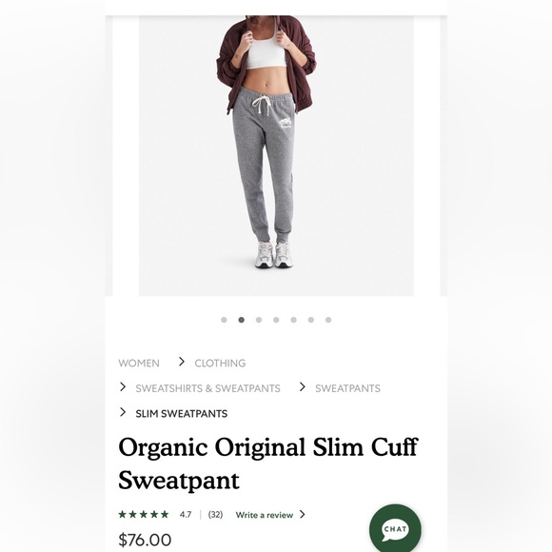The image size is (552, 552).
Task: Select the fourth carousel dot
Action: click(x=276, y=320)
